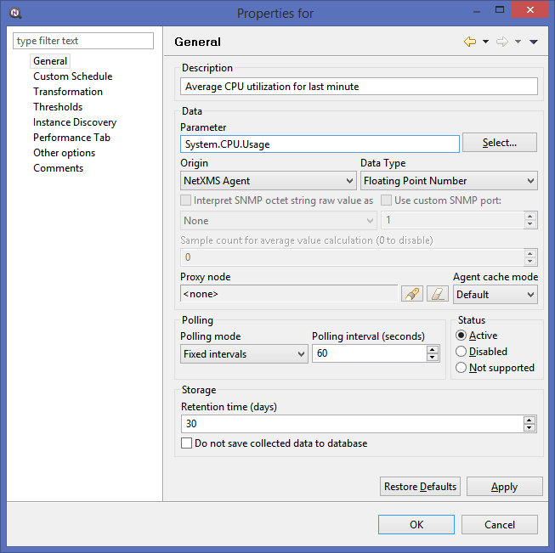Enable Do not save collected data checkbox
This screenshot has width=555, height=553.
click(187, 443)
